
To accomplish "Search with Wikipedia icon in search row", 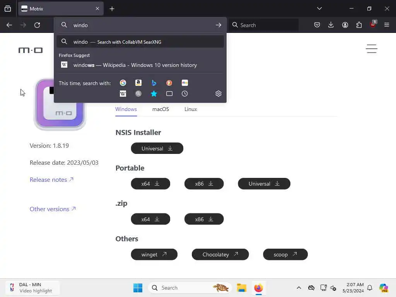I will click(123, 94).
